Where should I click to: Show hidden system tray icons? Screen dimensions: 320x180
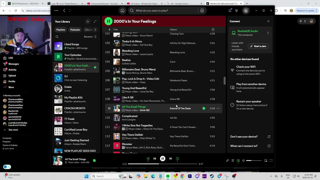click(271, 176)
